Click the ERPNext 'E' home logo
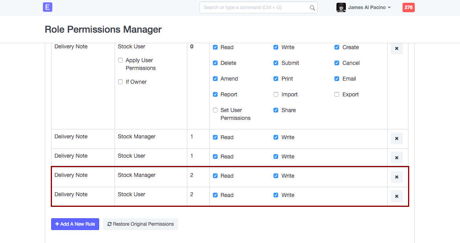The image size is (460, 243). coord(48,7)
